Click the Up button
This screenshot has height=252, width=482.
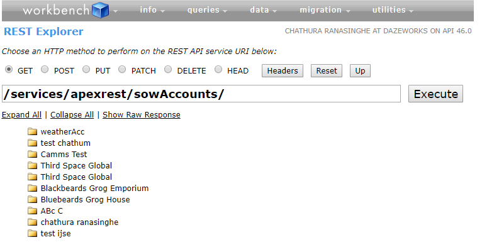(360, 71)
